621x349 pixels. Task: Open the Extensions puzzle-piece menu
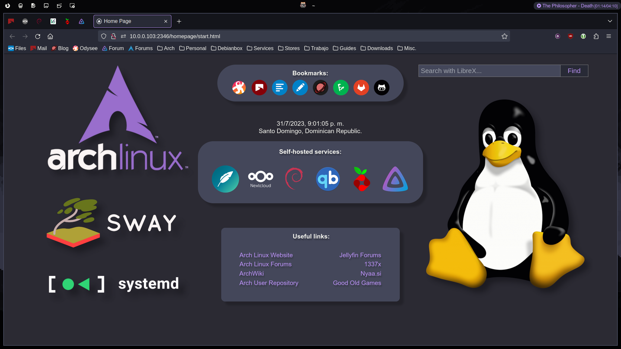click(x=596, y=36)
